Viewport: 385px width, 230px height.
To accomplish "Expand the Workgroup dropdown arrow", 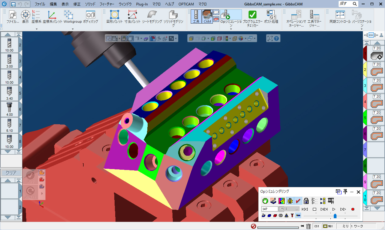I will (x=72, y=29).
